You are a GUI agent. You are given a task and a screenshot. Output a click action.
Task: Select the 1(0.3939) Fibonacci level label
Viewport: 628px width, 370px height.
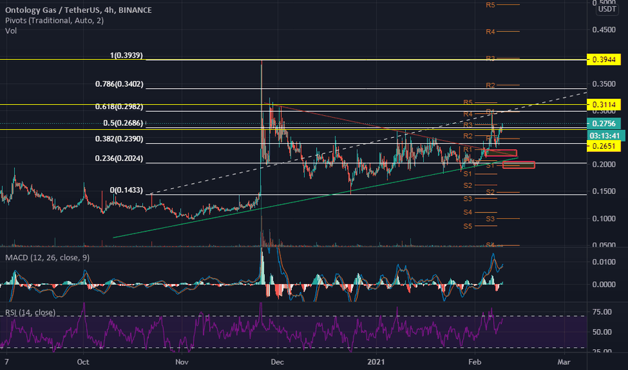click(x=126, y=55)
